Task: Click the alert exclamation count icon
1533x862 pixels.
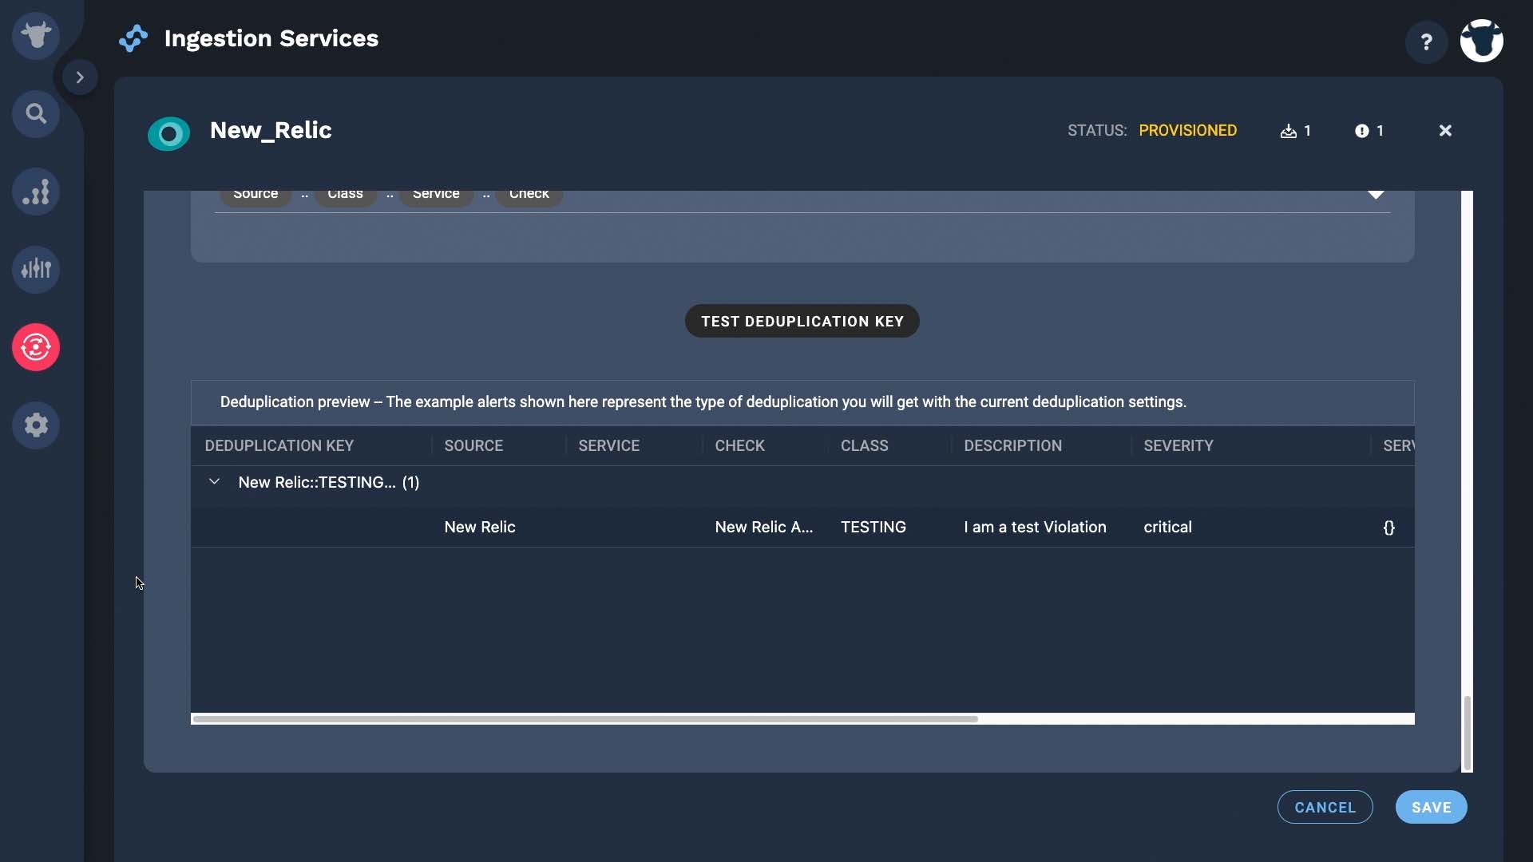Action: pyautogui.click(x=1362, y=131)
